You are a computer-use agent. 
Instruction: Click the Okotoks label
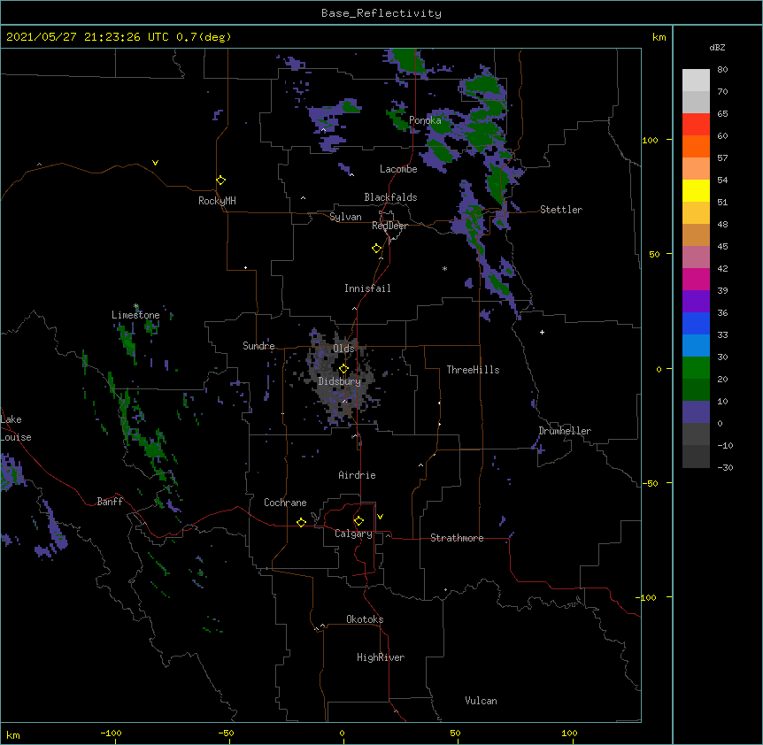(x=365, y=619)
